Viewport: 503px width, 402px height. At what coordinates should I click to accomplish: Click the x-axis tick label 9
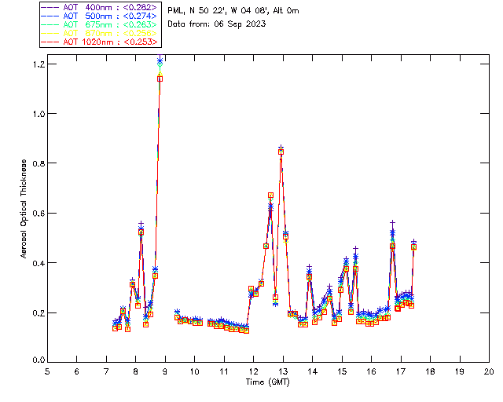[165, 371]
